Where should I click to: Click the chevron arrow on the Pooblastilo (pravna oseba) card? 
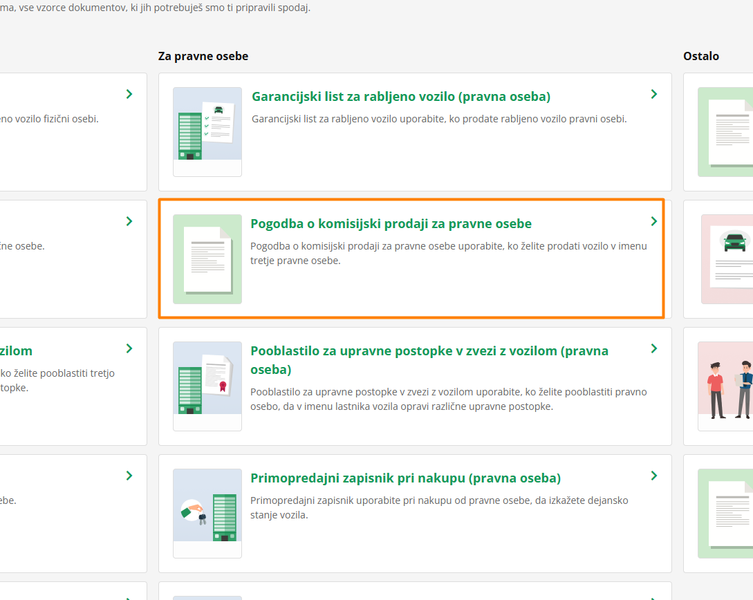(x=654, y=348)
